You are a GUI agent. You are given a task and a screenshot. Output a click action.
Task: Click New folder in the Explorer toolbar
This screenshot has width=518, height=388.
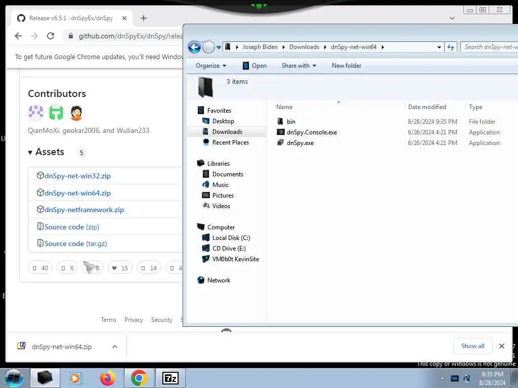[347, 66]
